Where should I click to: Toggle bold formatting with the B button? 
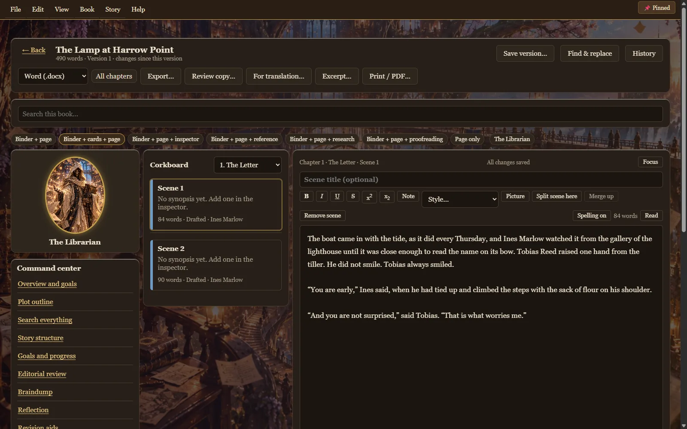[x=307, y=196]
